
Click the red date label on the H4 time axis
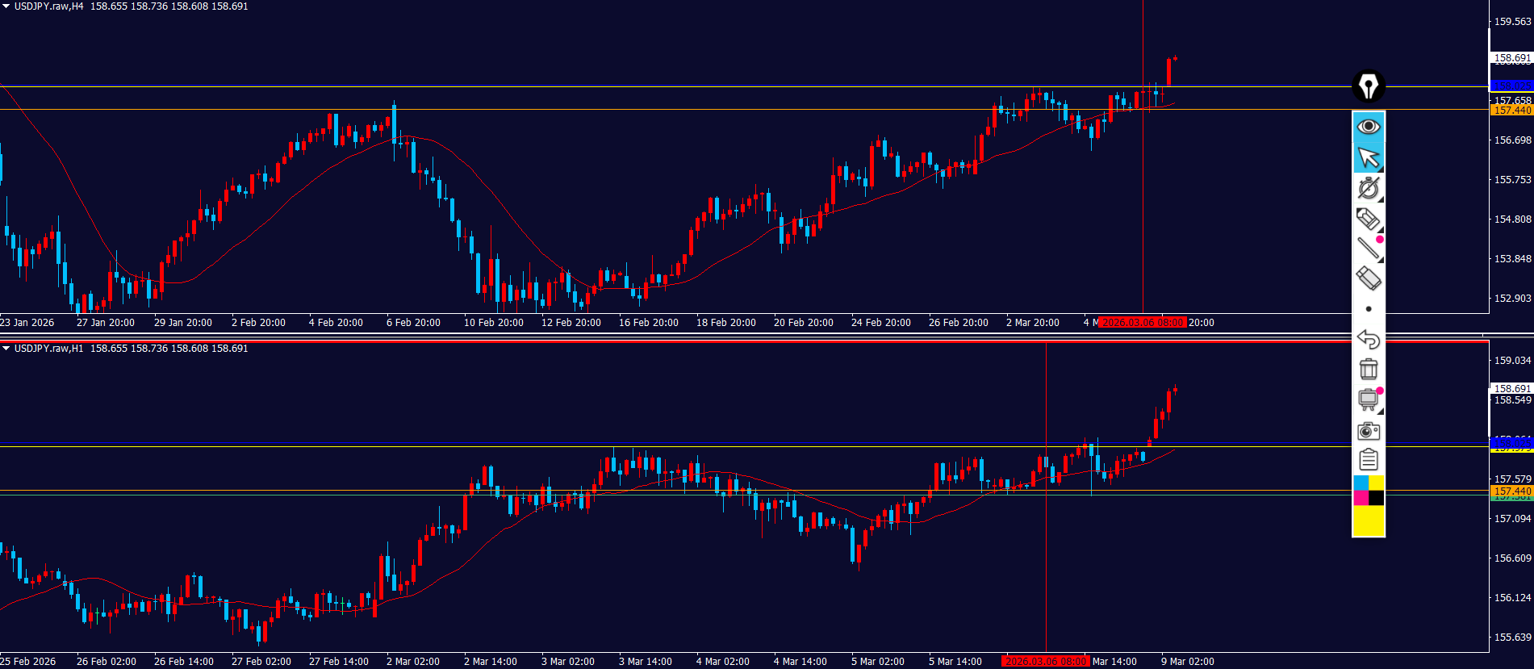point(1143,323)
